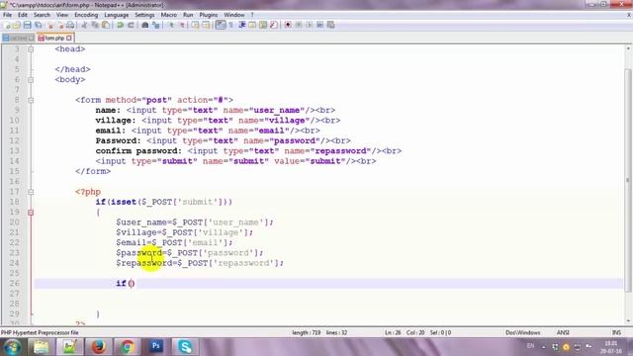Open the Settings menu
Viewport: 633px width, 356px height.
click(x=144, y=15)
